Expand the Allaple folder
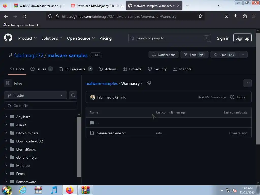Screen dimensions: 260x195 pyautogui.click(x=6, y=125)
